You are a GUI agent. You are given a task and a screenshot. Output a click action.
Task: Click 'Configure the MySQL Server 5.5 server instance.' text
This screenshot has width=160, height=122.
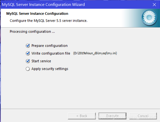49,21
